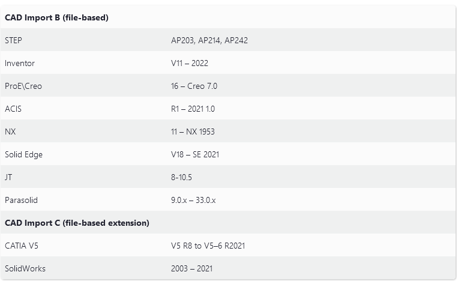Click the "R1 – 2021 1.0" version cell
The width and height of the screenshot is (458, 281).
point(193,109)
